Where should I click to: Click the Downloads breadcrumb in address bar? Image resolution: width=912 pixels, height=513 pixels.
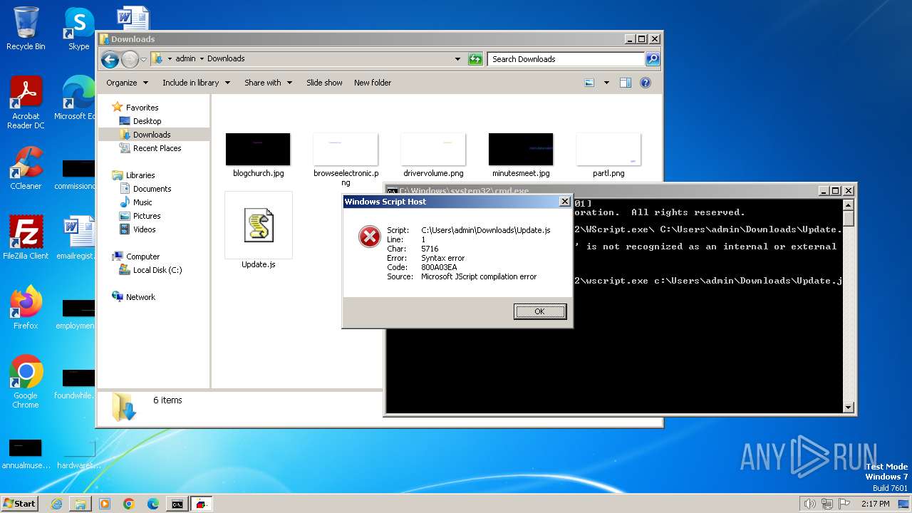[226, 59]
